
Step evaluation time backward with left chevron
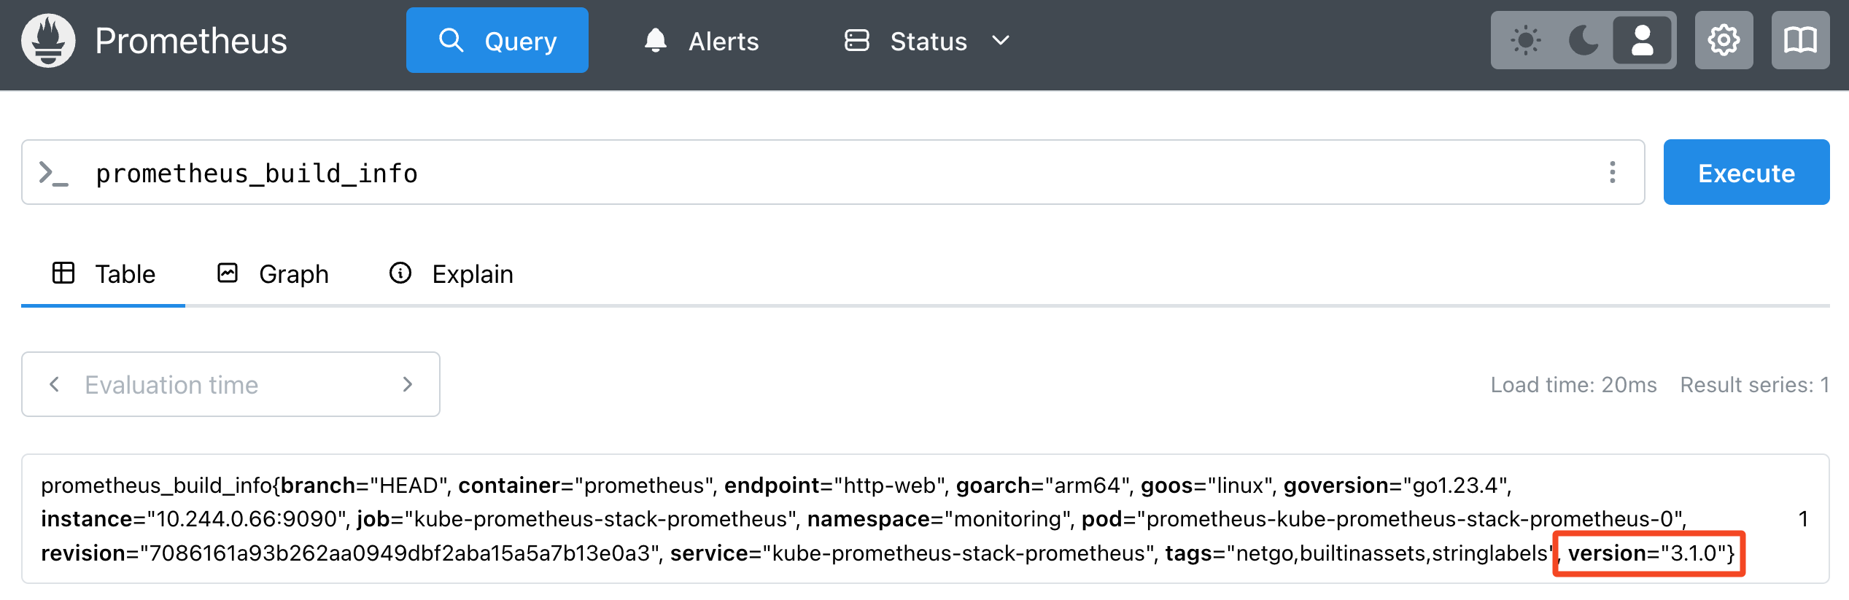[54, 384]
